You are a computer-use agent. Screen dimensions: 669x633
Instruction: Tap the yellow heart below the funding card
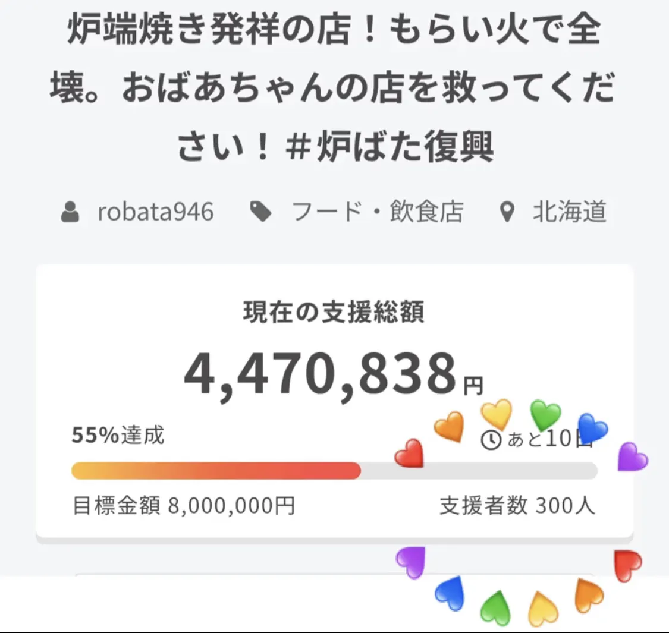tap(544, 609)
